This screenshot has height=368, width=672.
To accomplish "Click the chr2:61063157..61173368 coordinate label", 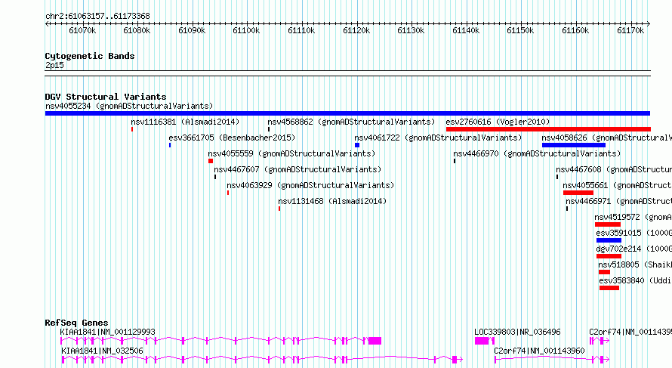I will [97, 17].
